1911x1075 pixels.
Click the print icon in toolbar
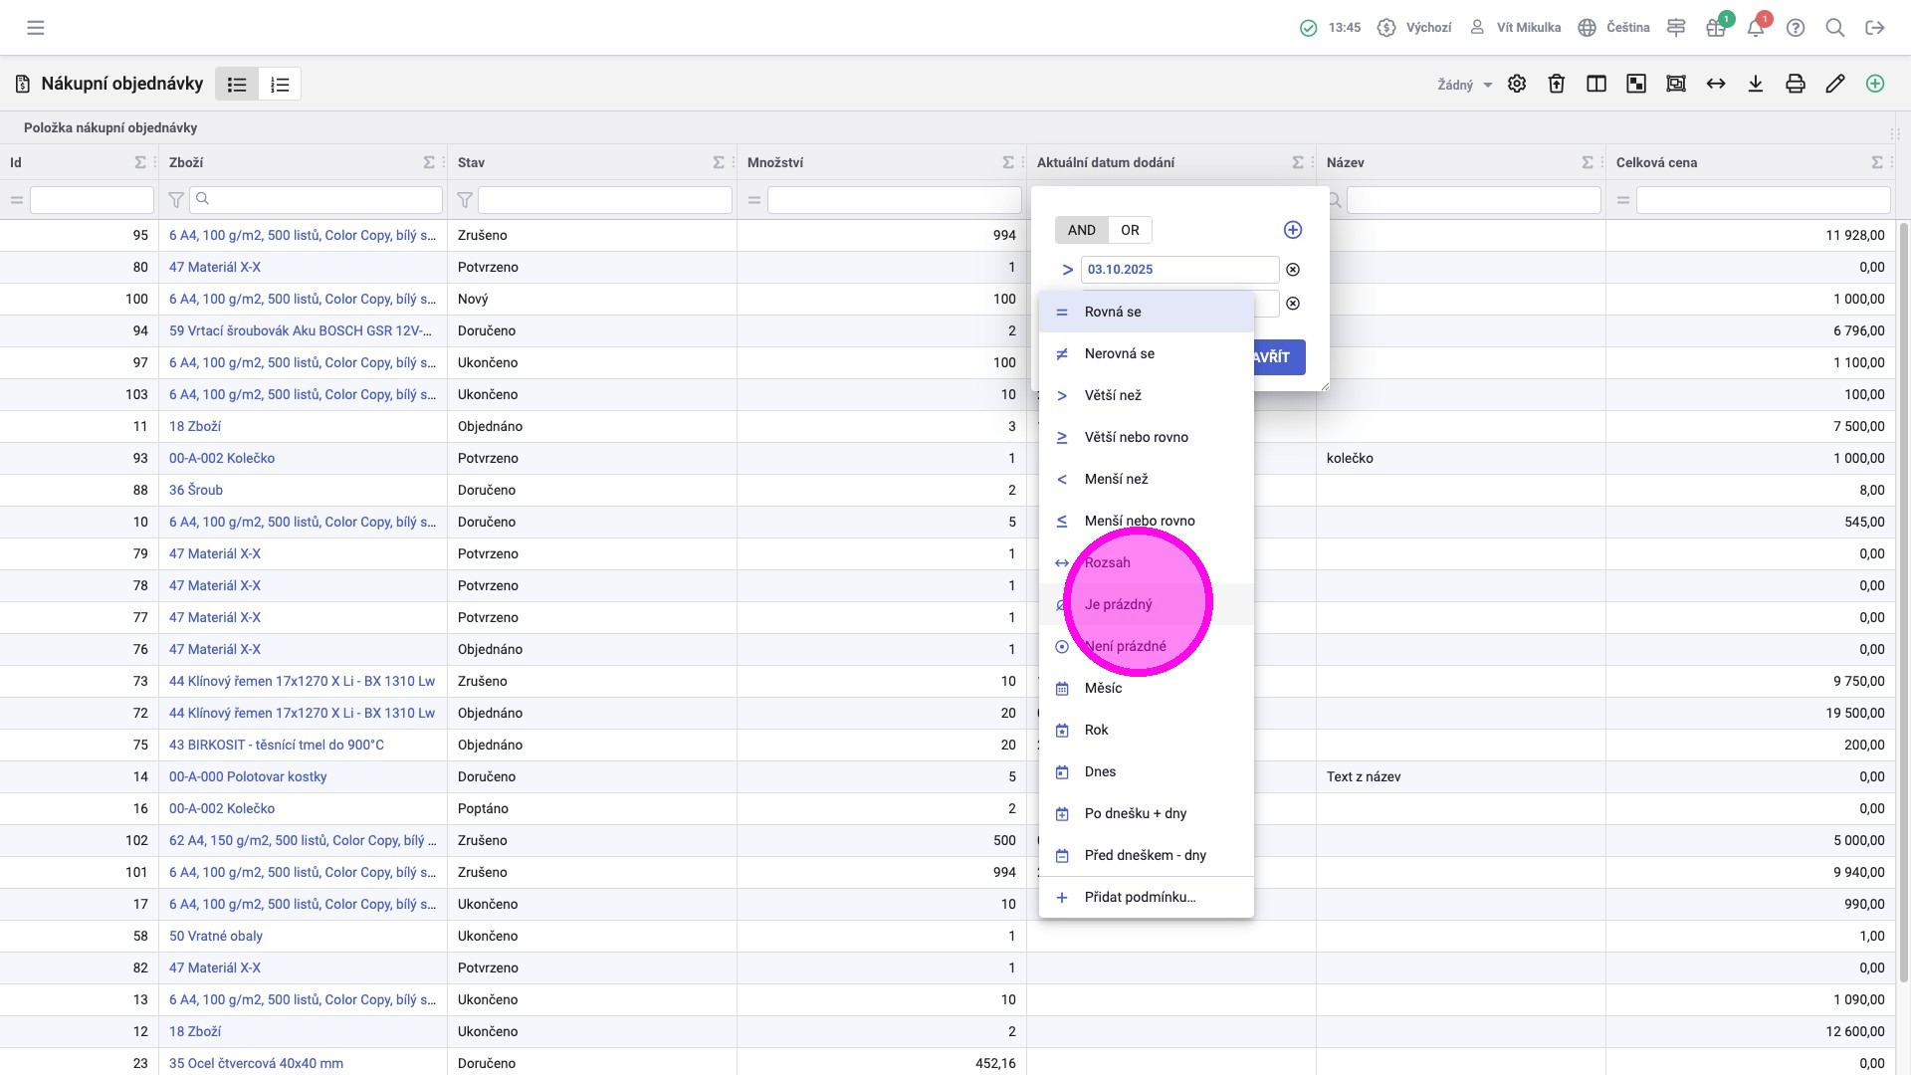coord(1796,85)
